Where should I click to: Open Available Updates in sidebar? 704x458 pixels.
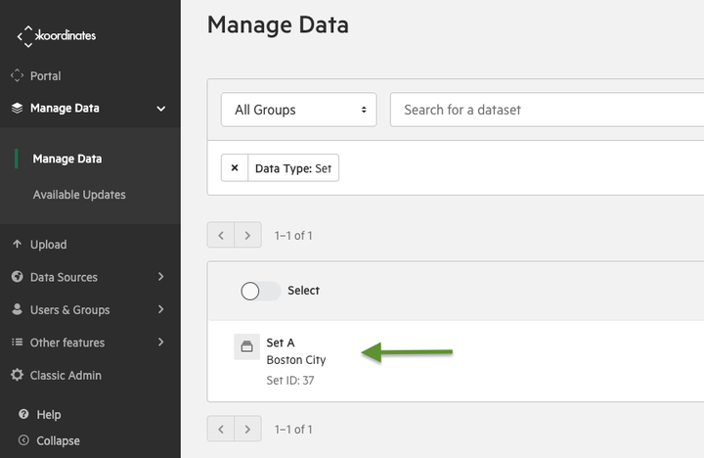[x=79, y=195]
